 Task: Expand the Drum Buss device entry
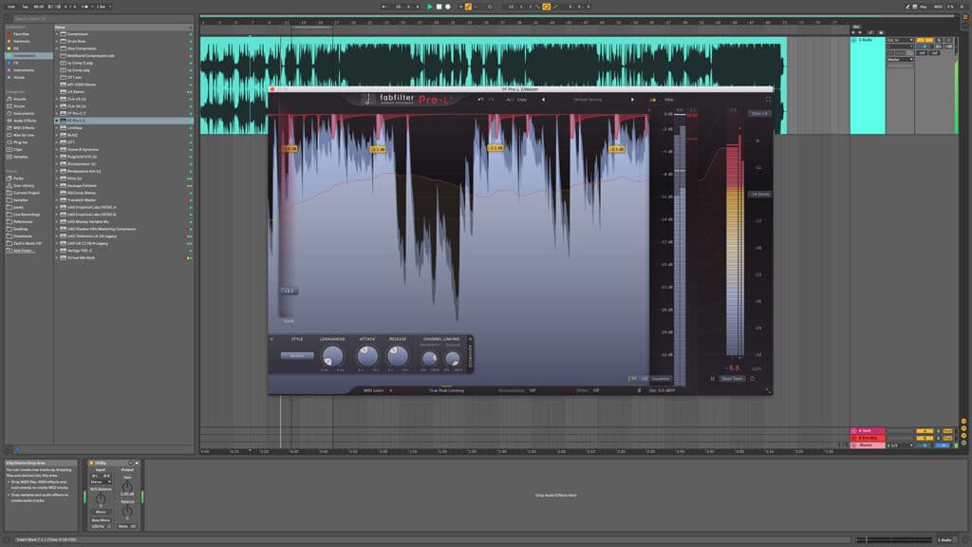pyautogui.click(x=57, y=41)
